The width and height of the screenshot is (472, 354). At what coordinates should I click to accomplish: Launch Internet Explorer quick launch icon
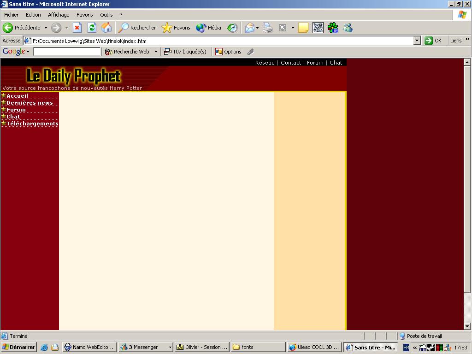(x=44, y=347)
